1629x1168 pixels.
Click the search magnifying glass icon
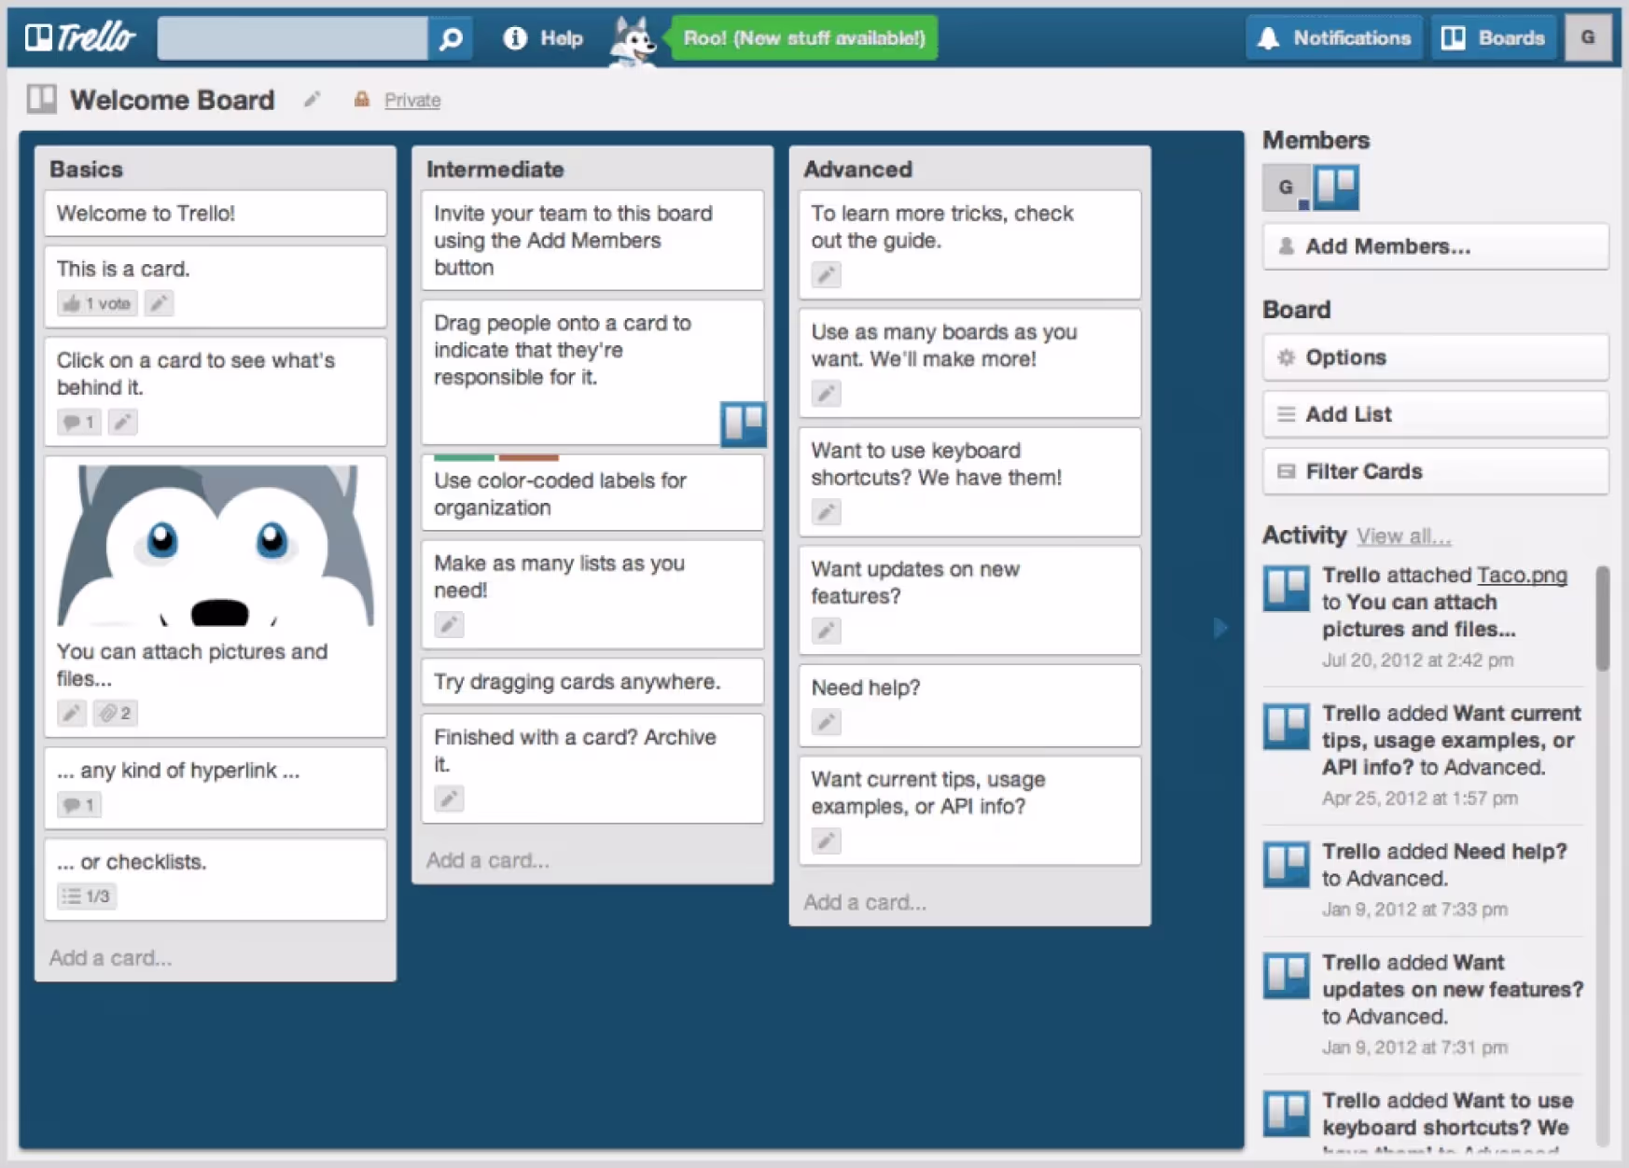451,38
